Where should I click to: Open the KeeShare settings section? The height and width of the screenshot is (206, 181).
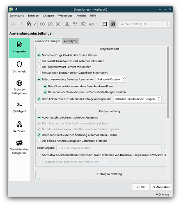click(19, 126)
